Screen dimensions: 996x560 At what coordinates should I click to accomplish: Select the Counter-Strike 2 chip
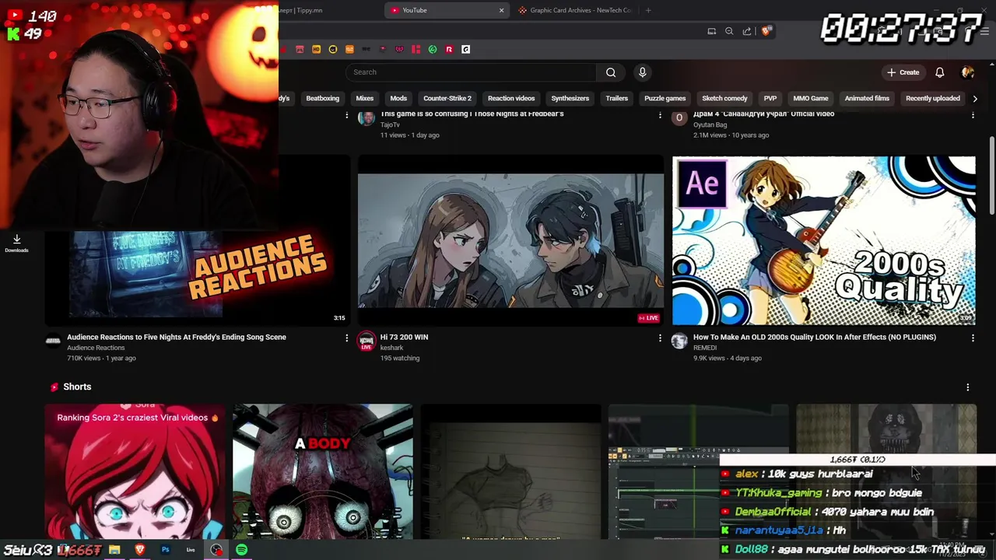click(x=447, y=98)
